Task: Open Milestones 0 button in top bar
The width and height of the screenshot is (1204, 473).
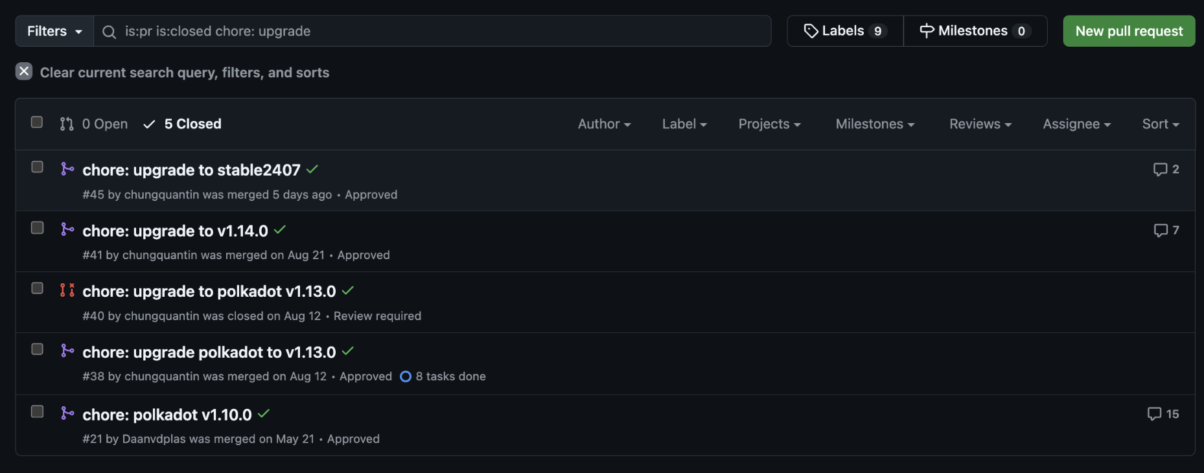Action: (x=975, y=31)
